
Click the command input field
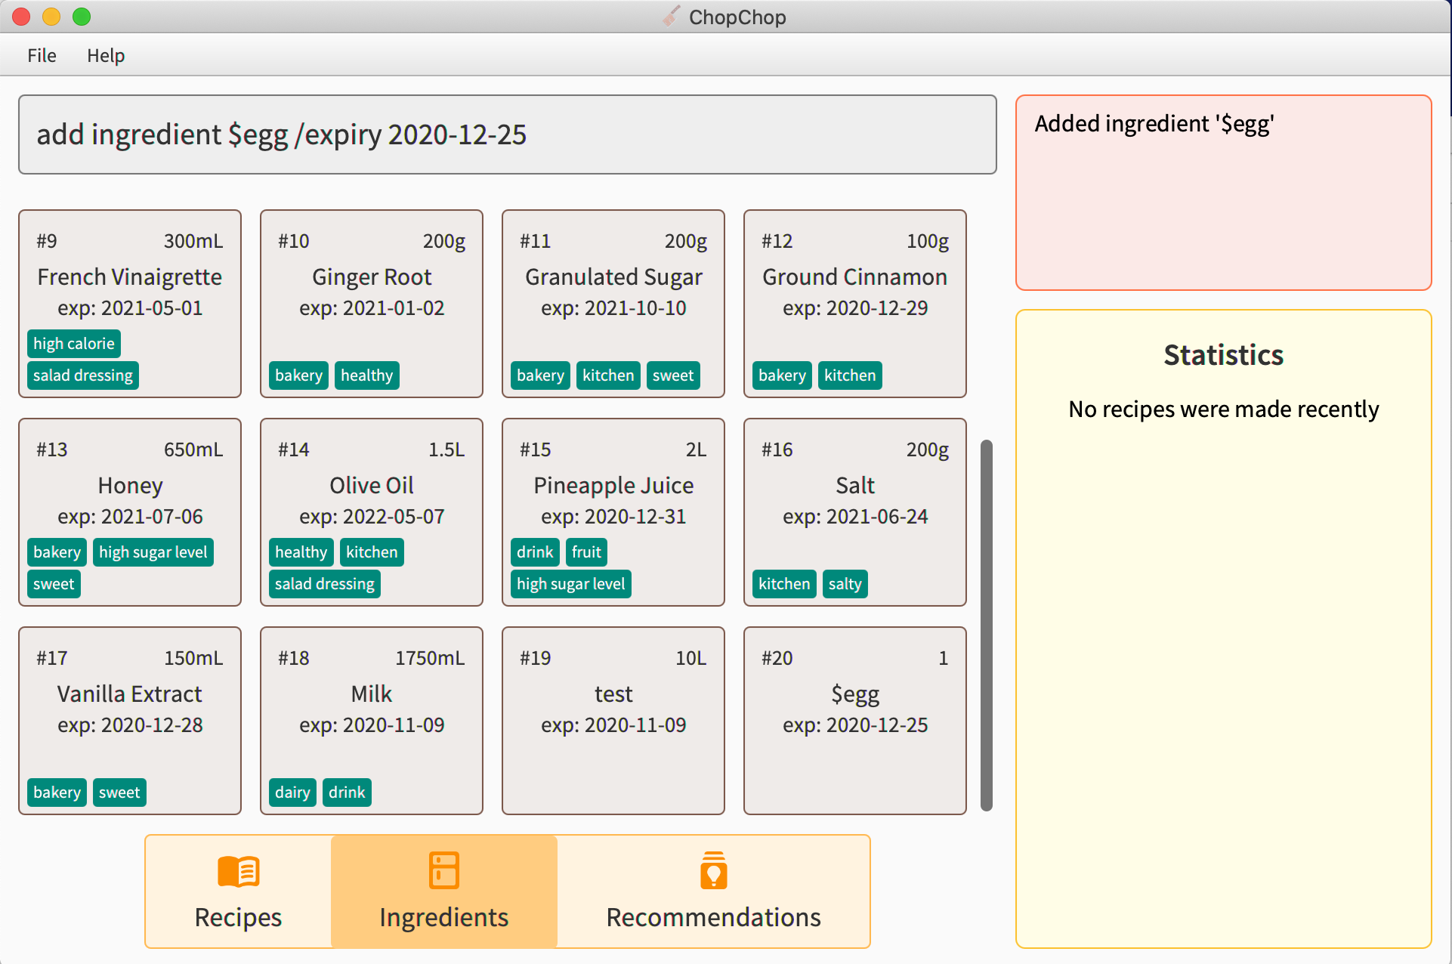pos(507,134)
